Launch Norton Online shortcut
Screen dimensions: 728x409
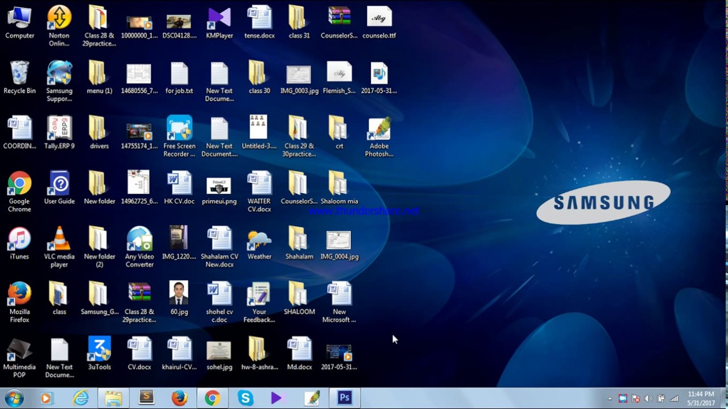[x=59, y=26]
